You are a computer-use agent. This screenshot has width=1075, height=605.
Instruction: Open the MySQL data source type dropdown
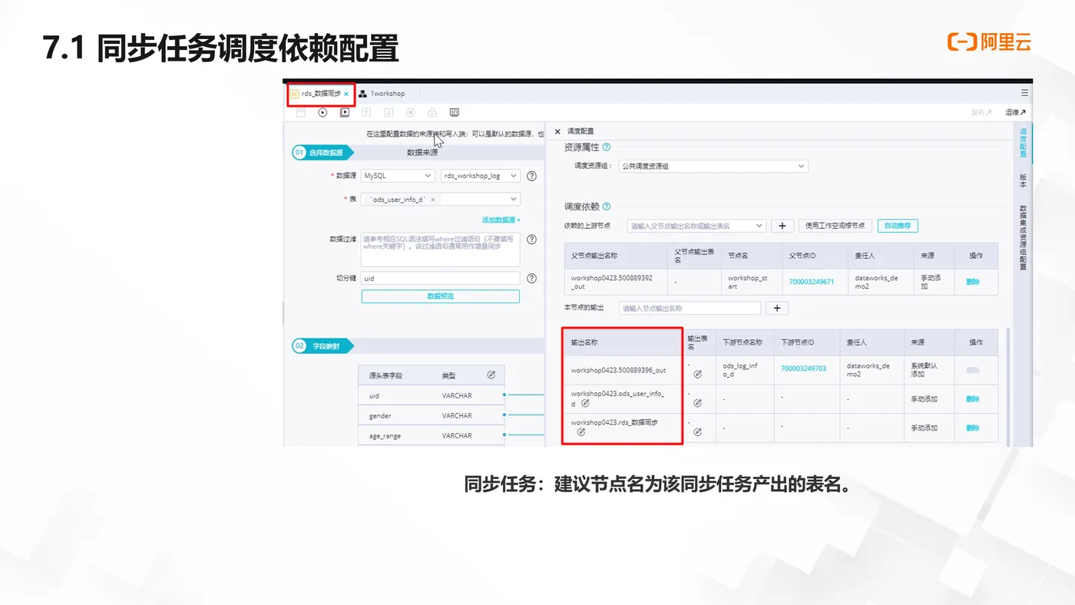[398, 176]
